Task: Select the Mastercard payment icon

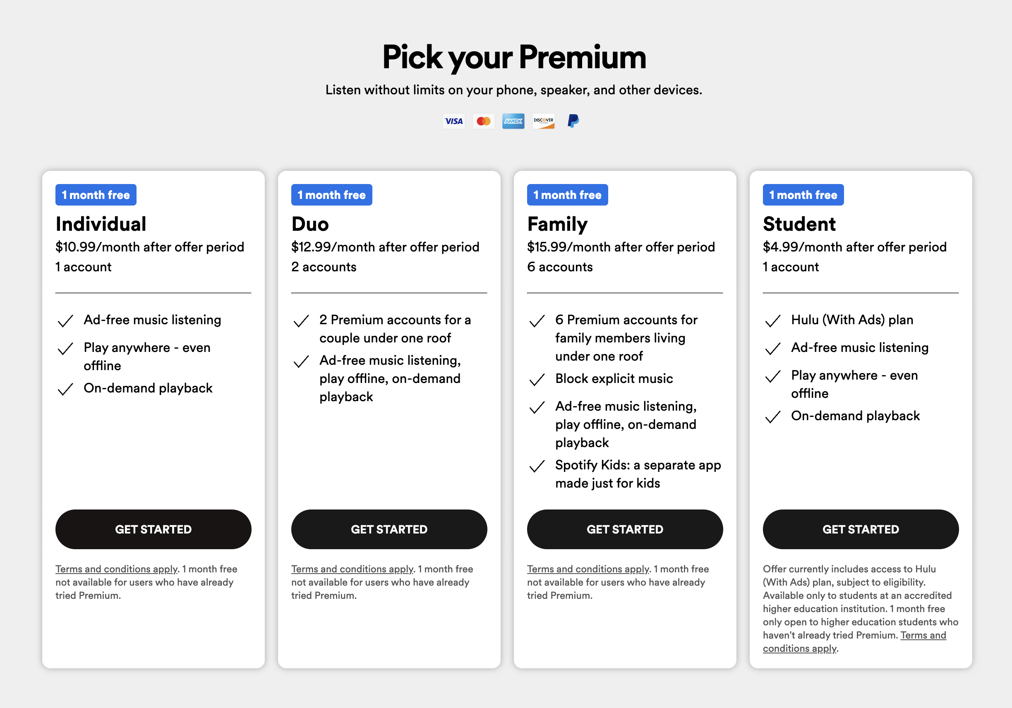Action: click(484, 122)
